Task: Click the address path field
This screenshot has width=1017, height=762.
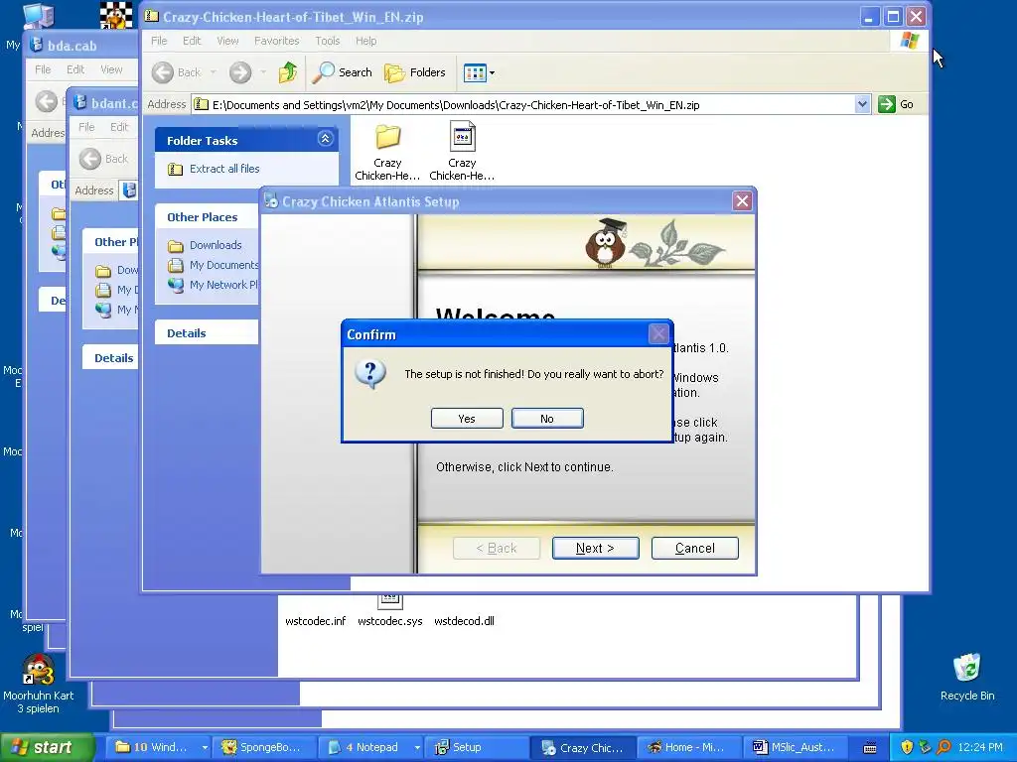Action: (532, 104)
